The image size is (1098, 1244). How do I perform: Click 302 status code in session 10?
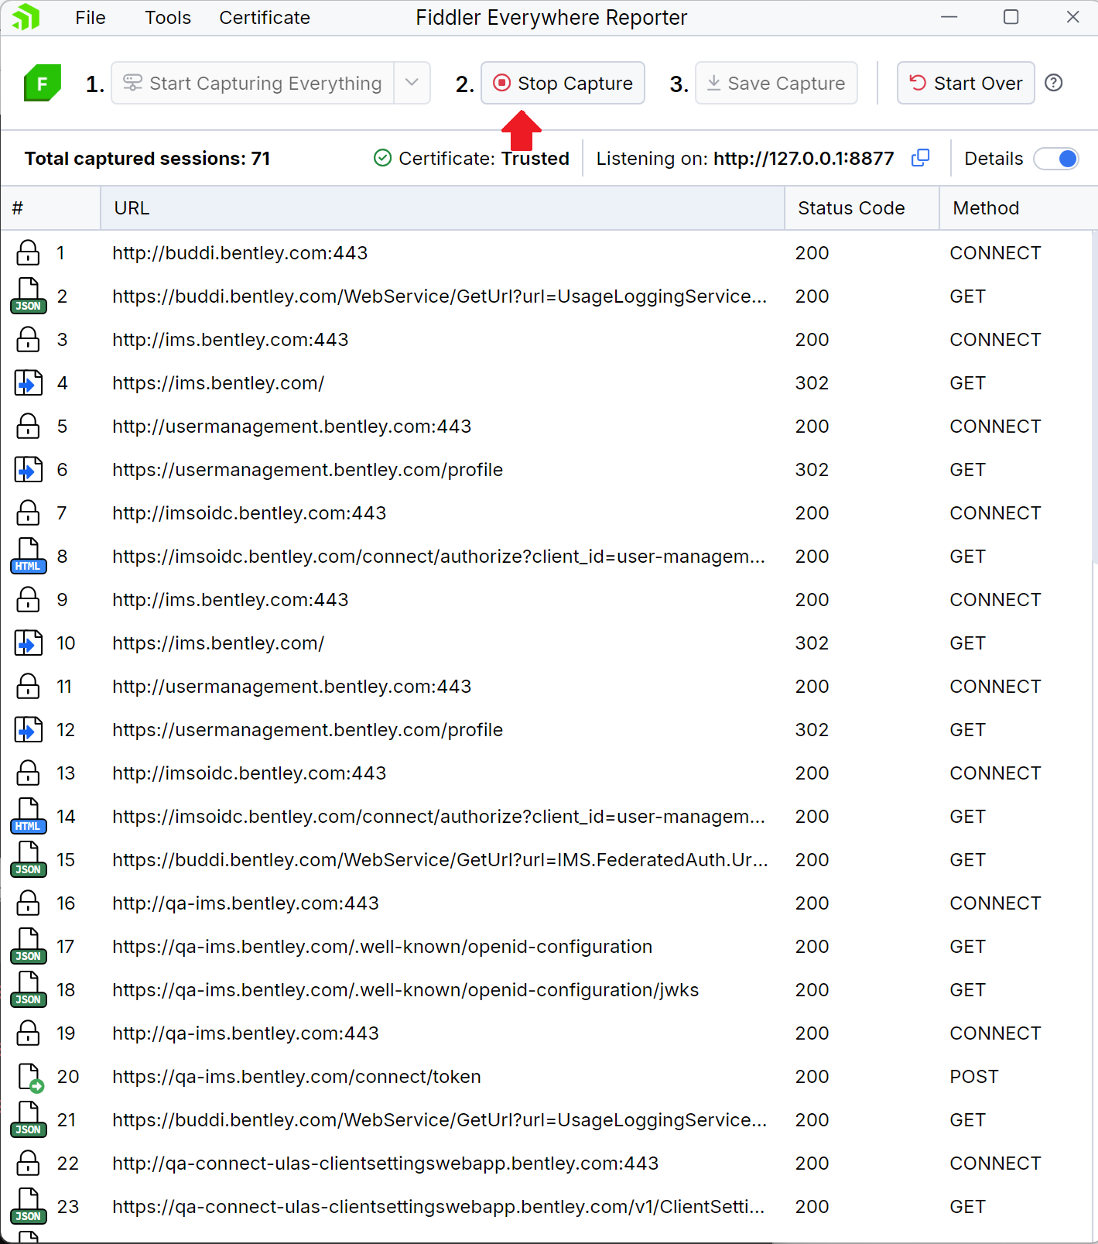pyautogui.click(x=812, y=643)
